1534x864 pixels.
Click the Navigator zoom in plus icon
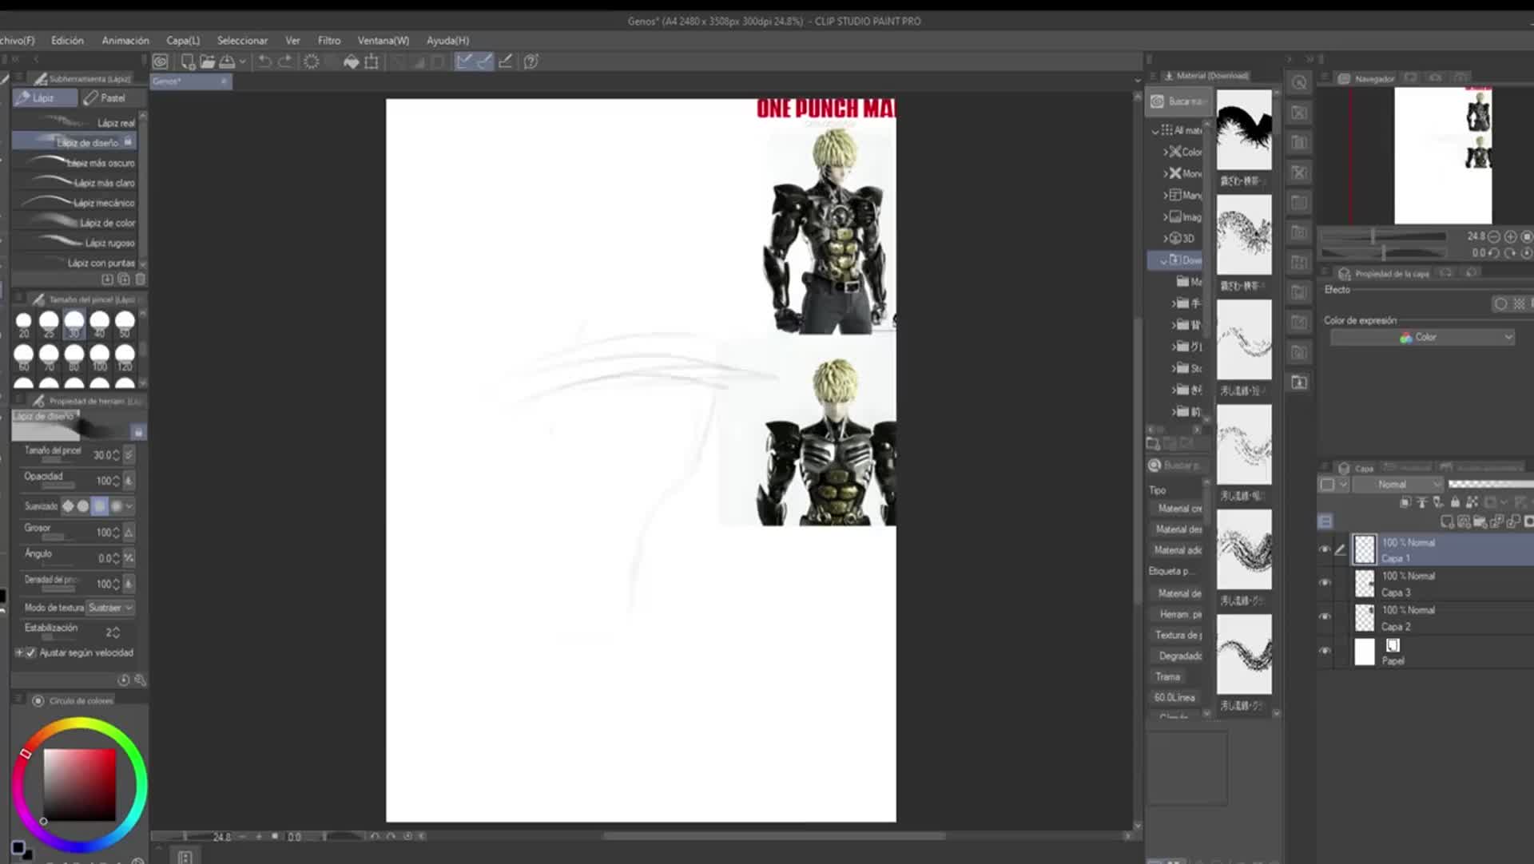tap(1510, 236)
